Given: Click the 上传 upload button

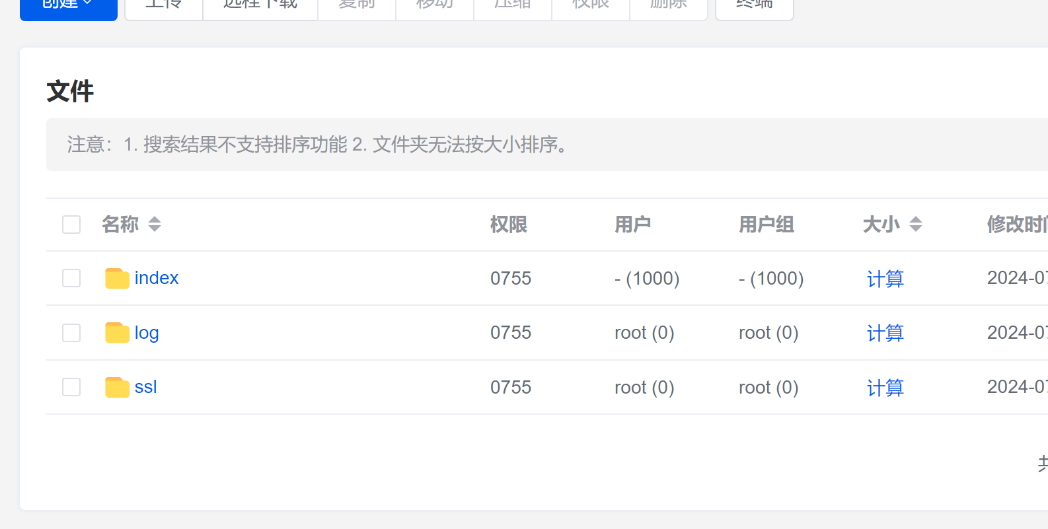Looking at the screenshot, I should (164, 7).
